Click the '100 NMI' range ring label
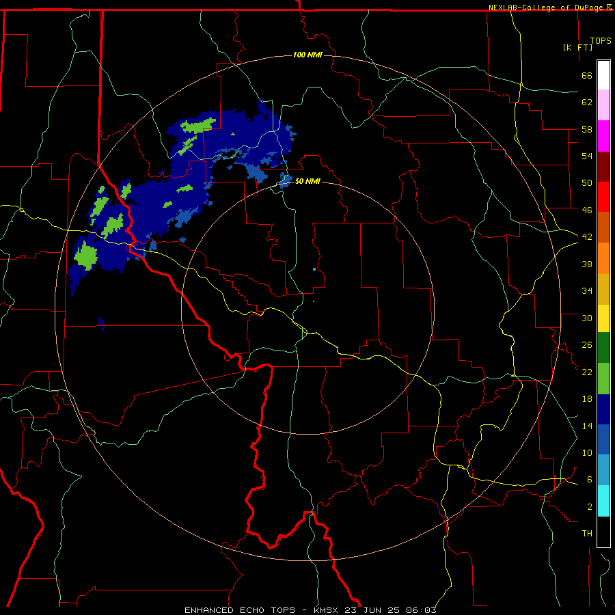Image resolution: width=615 pixels, height=615 pixels. tap(307, 55)
